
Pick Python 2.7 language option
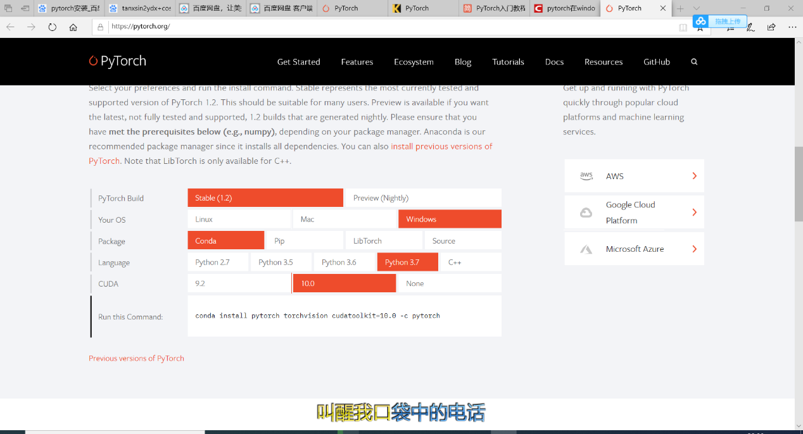pyautogui.click(x=218, y=262)
